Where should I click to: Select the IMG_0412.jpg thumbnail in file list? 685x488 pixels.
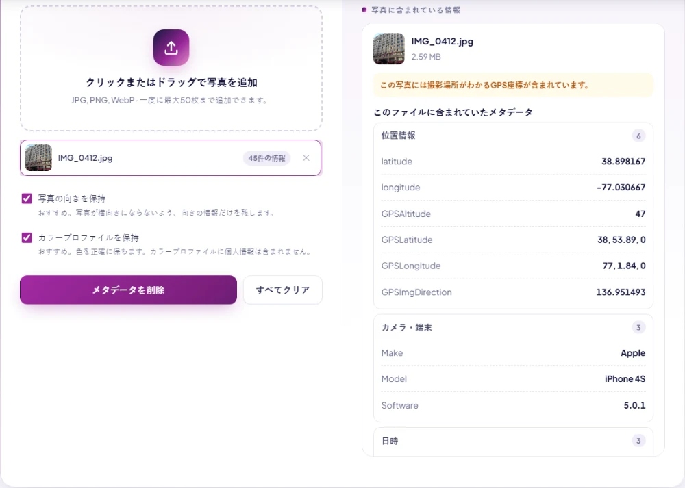[38, 158]
